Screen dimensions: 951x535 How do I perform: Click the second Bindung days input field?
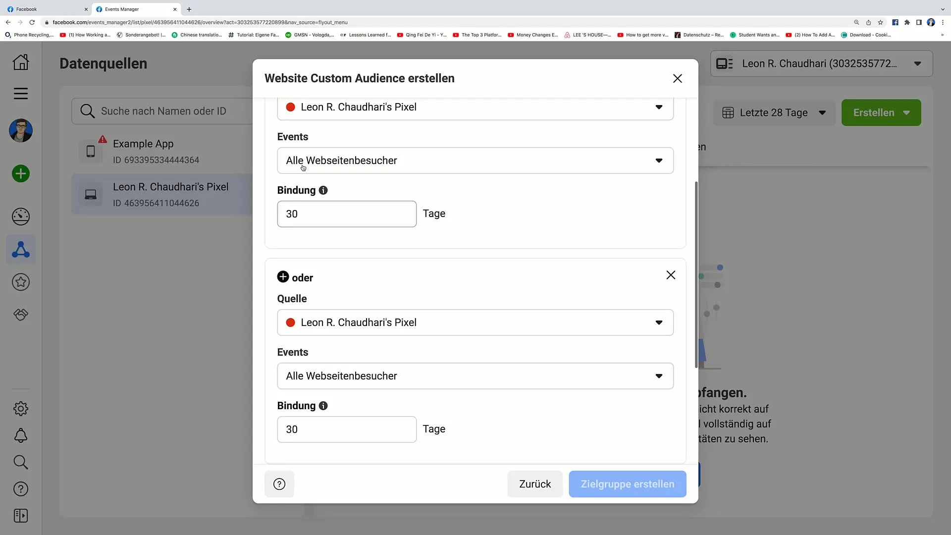pyautogui.click(x=347, y=429)
